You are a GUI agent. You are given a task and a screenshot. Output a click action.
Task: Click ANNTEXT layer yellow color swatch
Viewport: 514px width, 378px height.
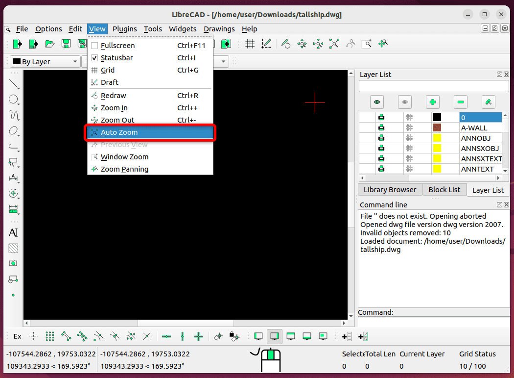coord(437,169)
